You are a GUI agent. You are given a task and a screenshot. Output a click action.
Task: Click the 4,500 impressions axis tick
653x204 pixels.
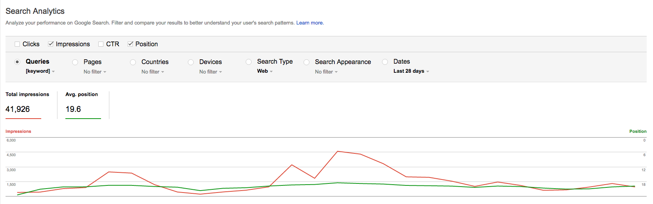(x=11, y=155)
